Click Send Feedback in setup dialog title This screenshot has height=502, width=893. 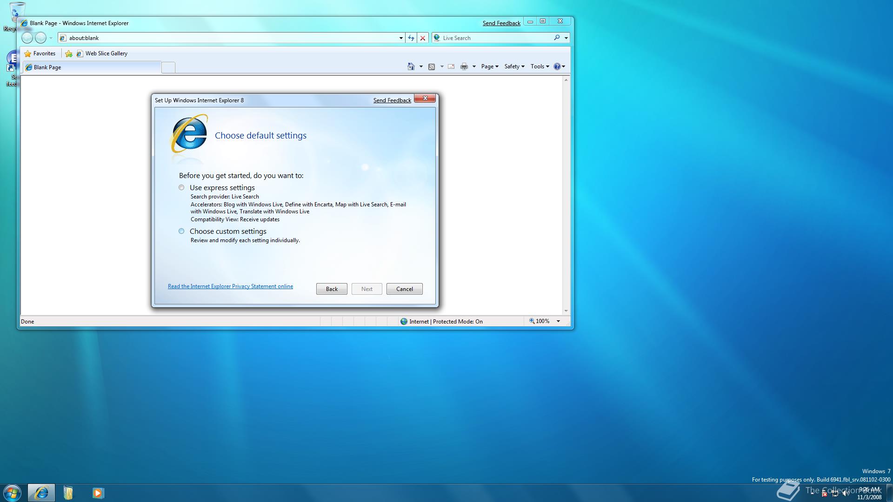pos(392,100)
